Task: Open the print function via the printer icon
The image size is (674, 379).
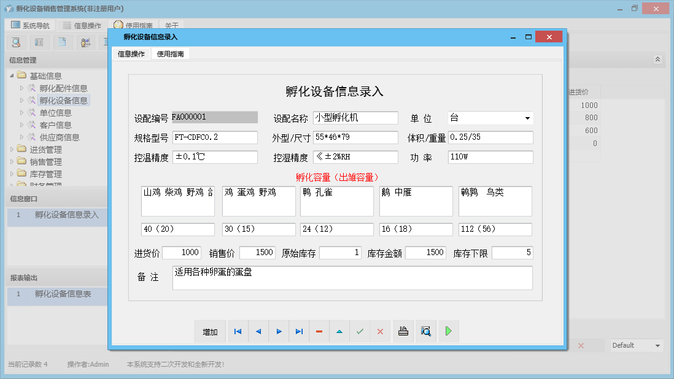Action: 403,331
